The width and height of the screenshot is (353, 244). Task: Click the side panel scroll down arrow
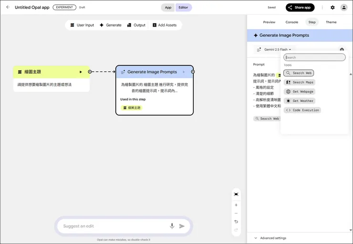(x=351, y=230)
